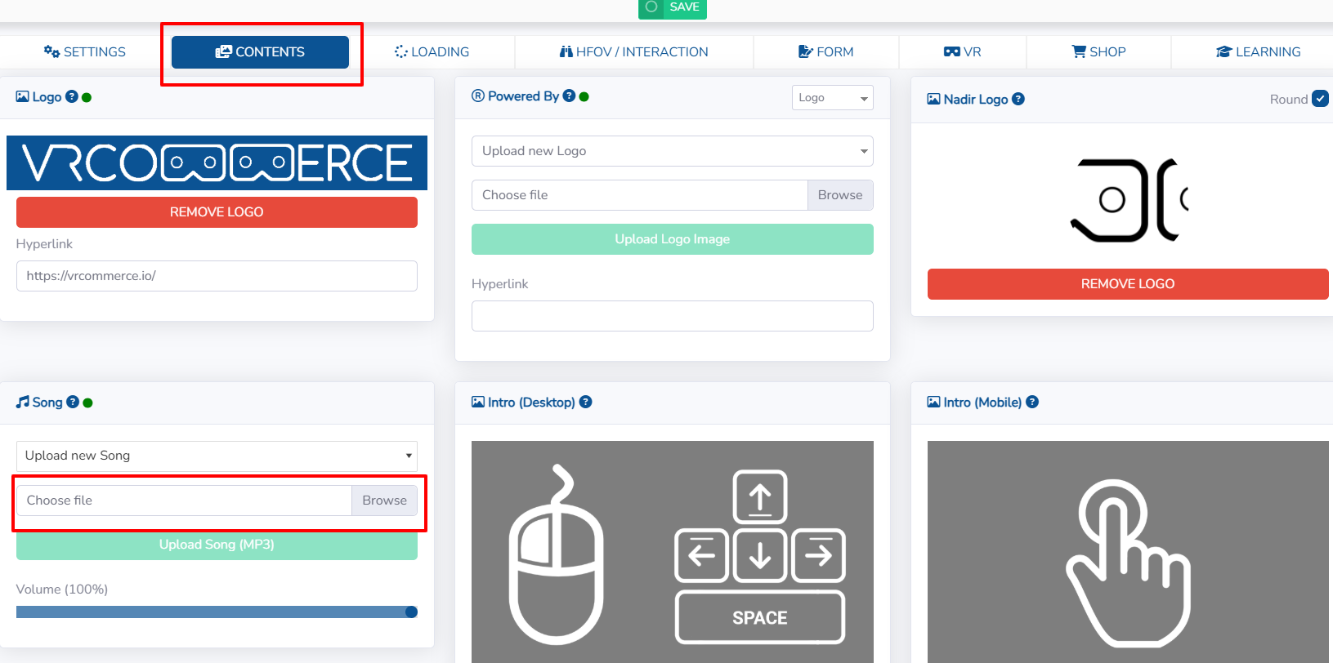Click the help icon beside Powered By
The image size is (1333, 663).
569,96
